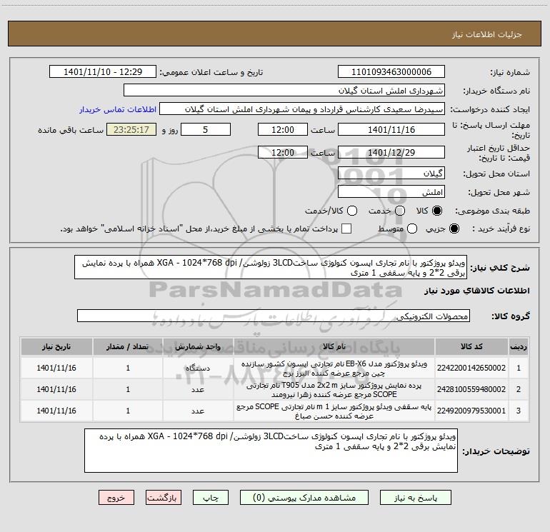Click the گروه کالا field محصولات الکترونیکی

274,316
